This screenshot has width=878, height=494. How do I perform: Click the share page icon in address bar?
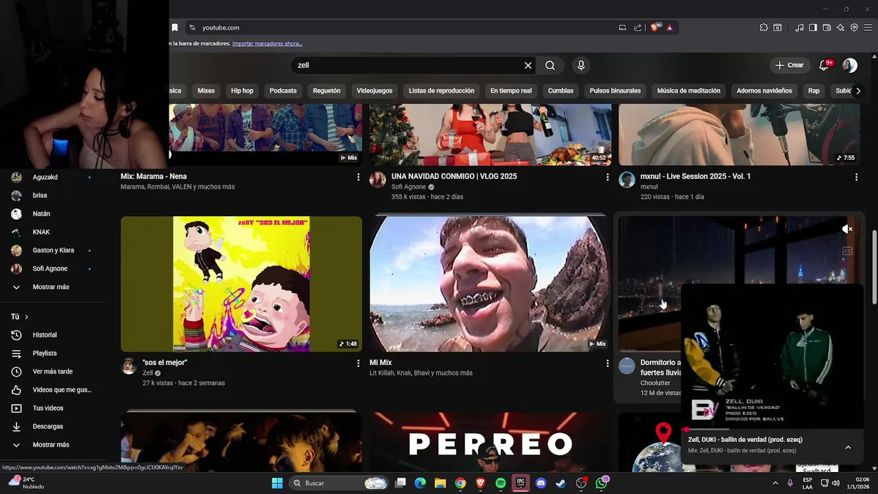point(638,27)
